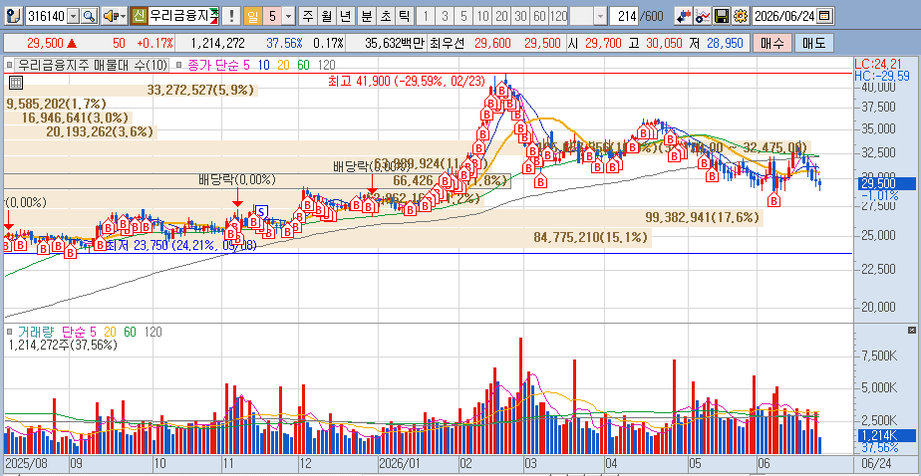Viewport: 921px width, 476px height.
Task: Expand the speaker icon dropdown arrow
Action: pos(123,17)
